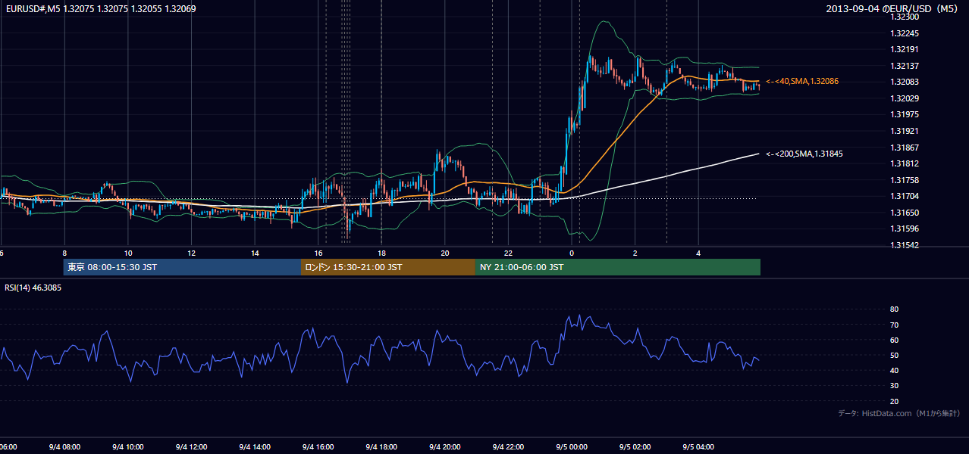This screenshot has width=969, height=454.
Task: Click price level 1.31921 on the axis
Action: [904, 131]
